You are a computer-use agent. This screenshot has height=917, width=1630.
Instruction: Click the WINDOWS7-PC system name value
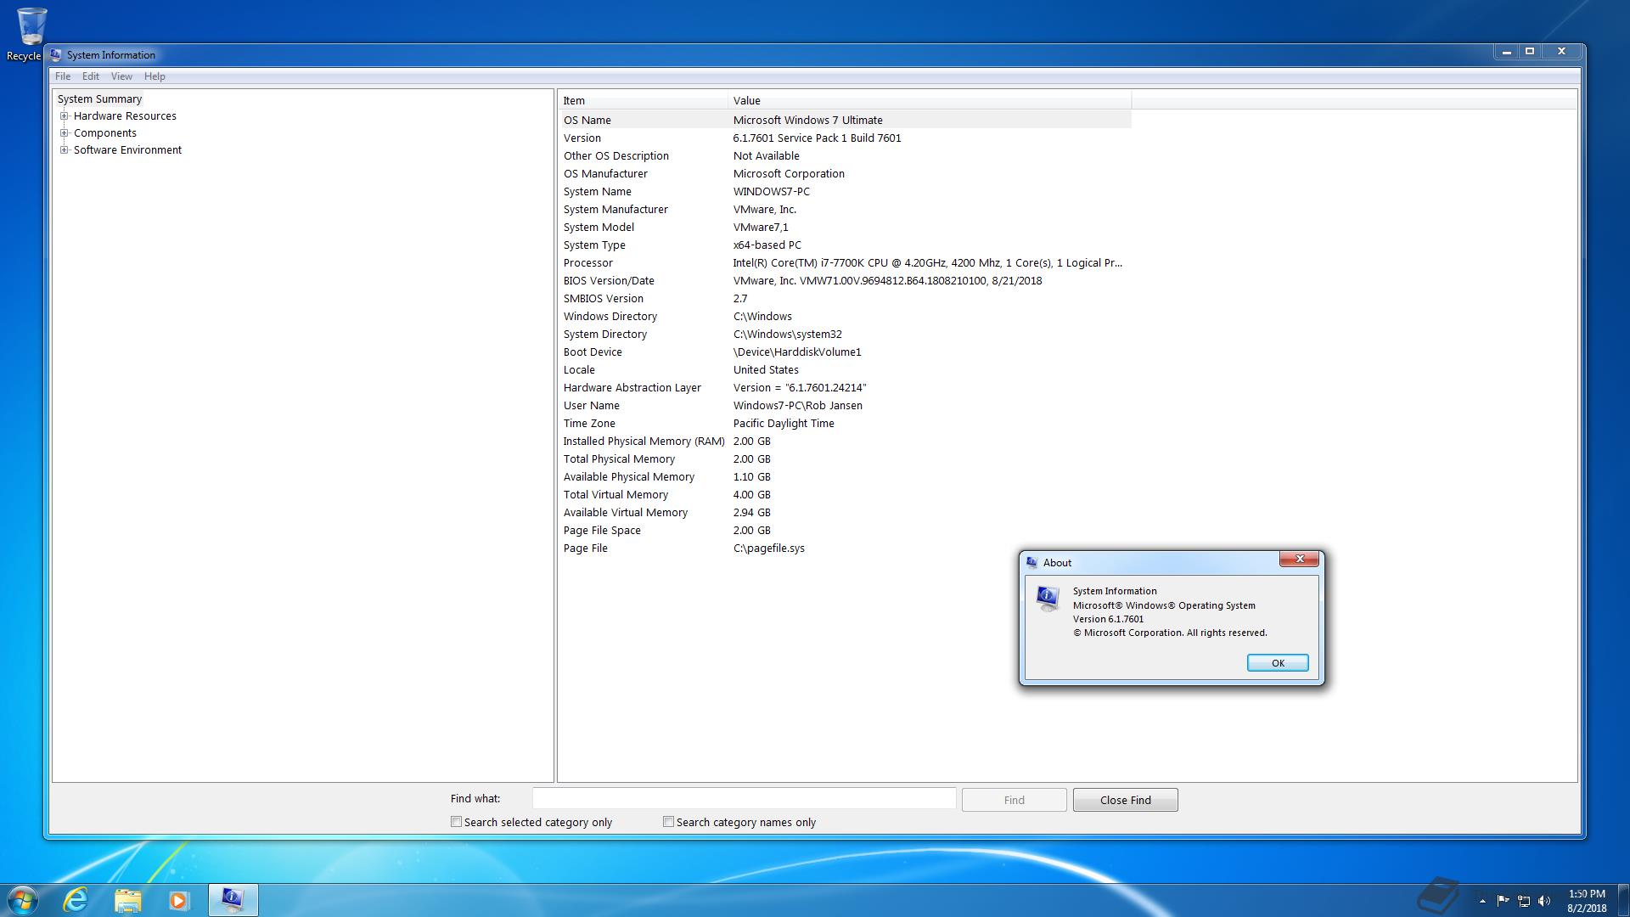pos(771,192)
